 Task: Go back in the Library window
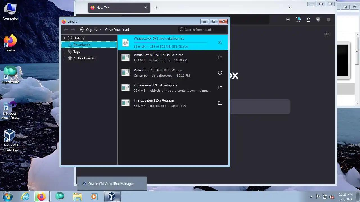click(66, 29)
